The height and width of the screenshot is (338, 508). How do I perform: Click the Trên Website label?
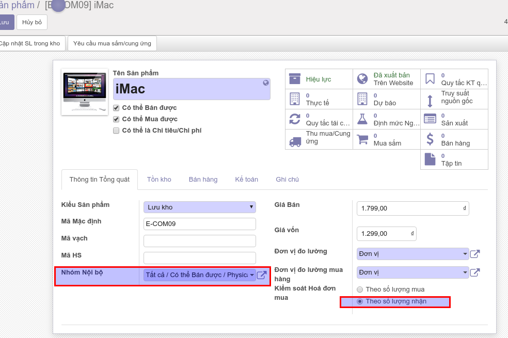(x=393, y=83)
